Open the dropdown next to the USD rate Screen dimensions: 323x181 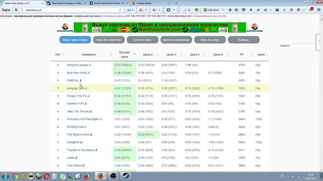224,10
